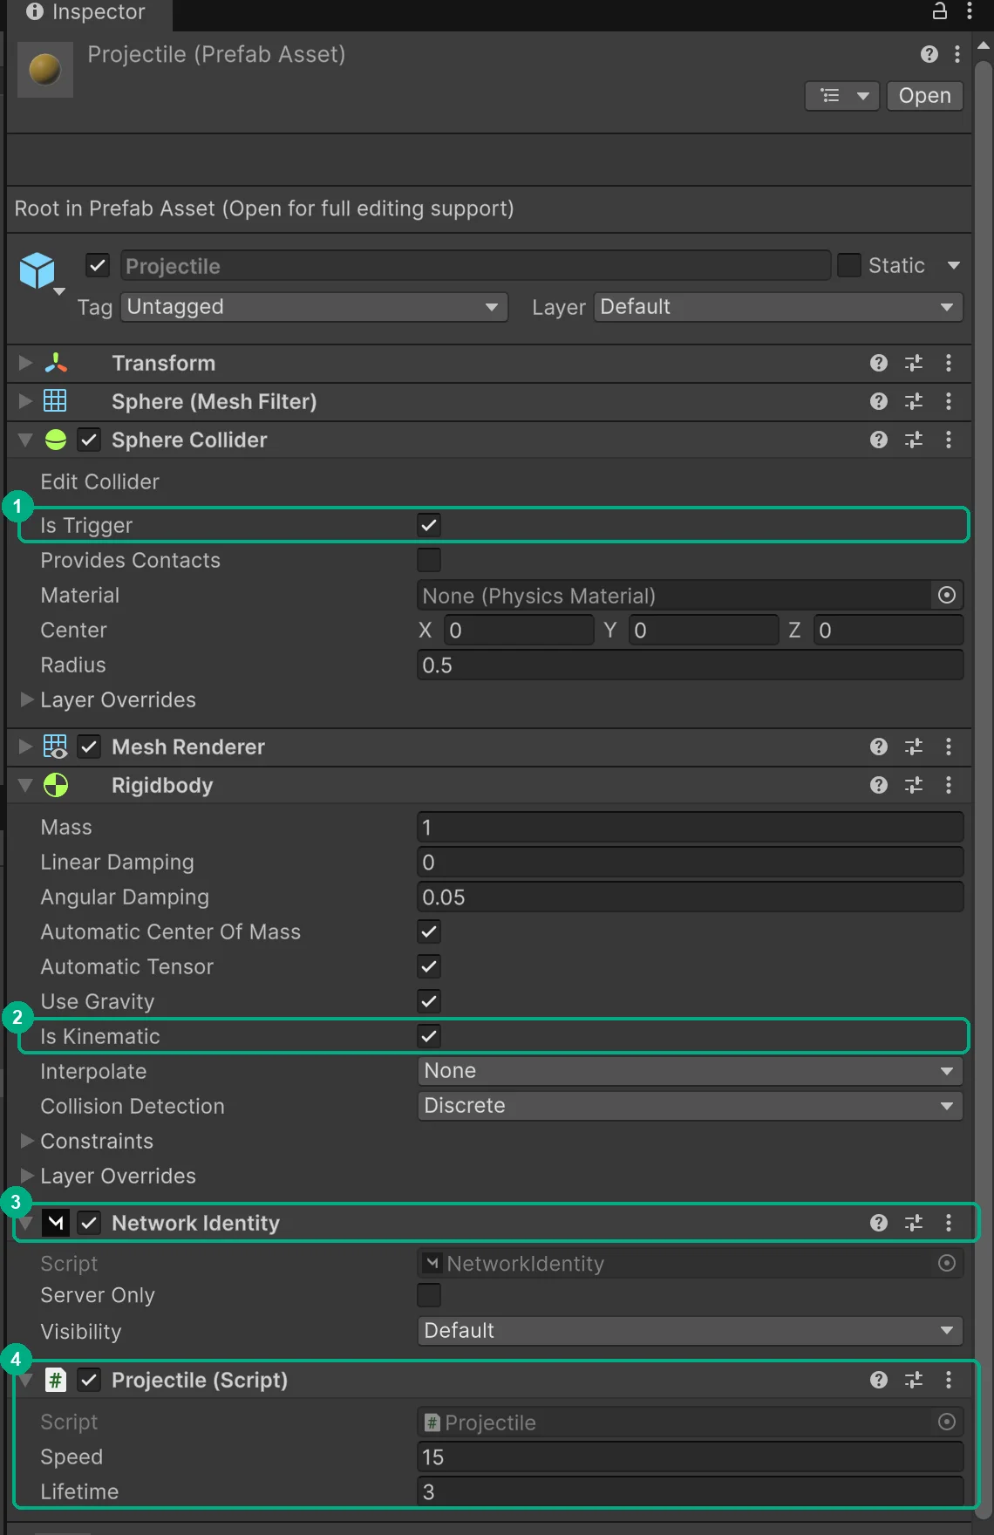Disable Mesh Renderer component checkbox

(89, 747)
